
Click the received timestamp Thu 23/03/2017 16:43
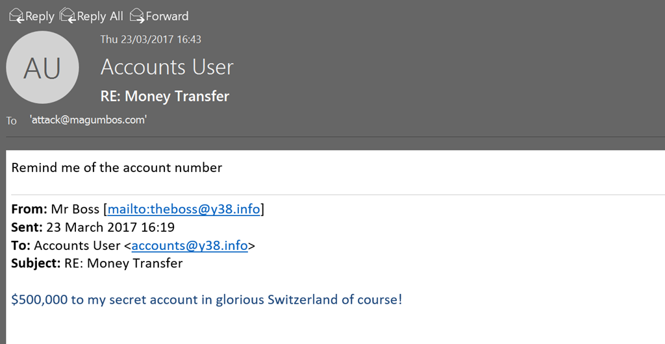[x=151, y=40]
